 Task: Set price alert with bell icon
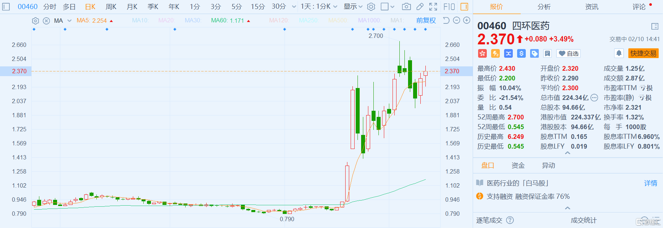point(619,53)
